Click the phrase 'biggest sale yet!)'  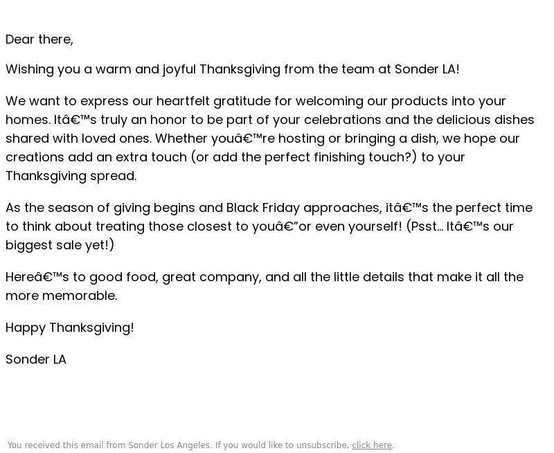click(60, 245)
